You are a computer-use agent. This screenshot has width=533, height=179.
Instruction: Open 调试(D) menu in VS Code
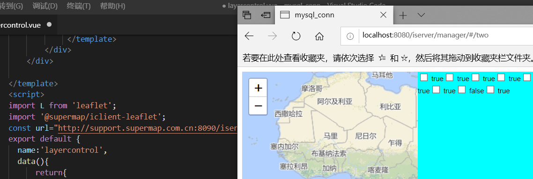click(45, 6)
